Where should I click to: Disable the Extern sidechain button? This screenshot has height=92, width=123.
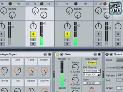(92, 63)
